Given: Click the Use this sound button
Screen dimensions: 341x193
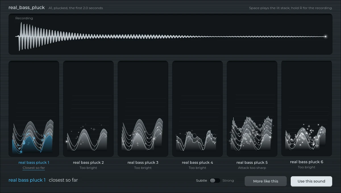Looking at the screenshot, I should point(311,181).
